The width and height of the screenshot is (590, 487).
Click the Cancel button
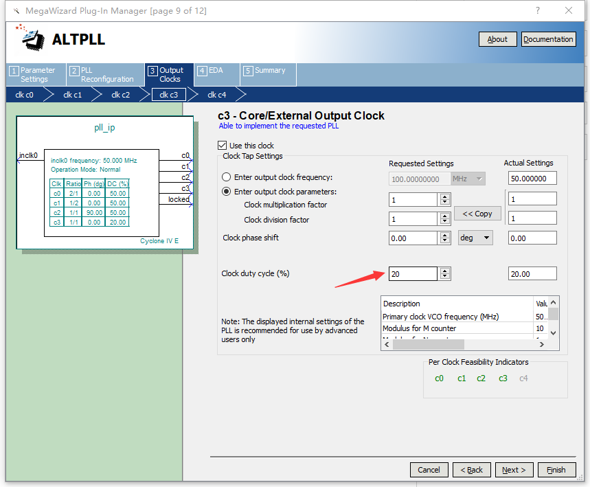click(x=429, y=470)
